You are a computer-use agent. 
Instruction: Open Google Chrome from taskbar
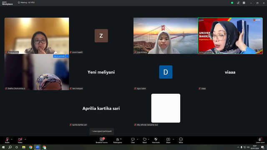(x=30, y=147)
